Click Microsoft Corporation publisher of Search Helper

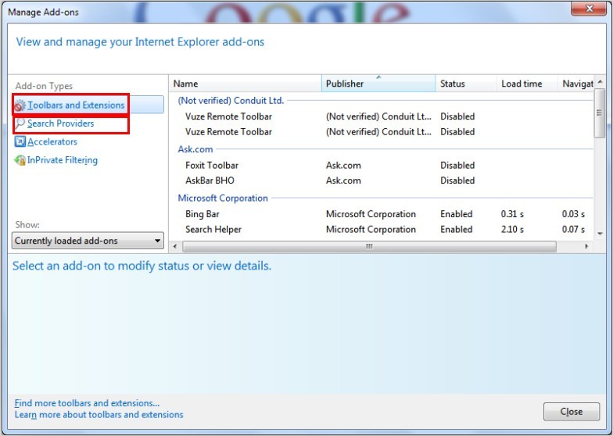point(371,230)
